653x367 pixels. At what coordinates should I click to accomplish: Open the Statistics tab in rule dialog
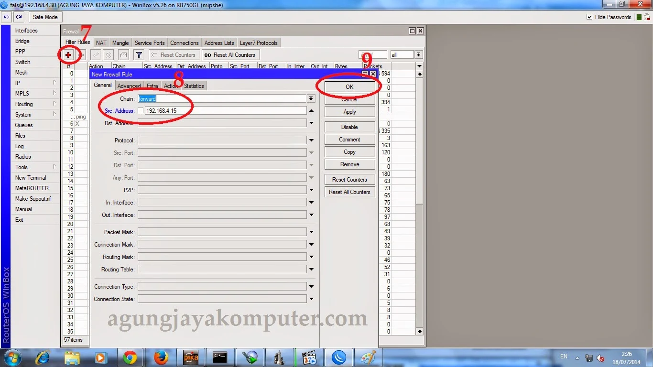click(x=194, y=86)
